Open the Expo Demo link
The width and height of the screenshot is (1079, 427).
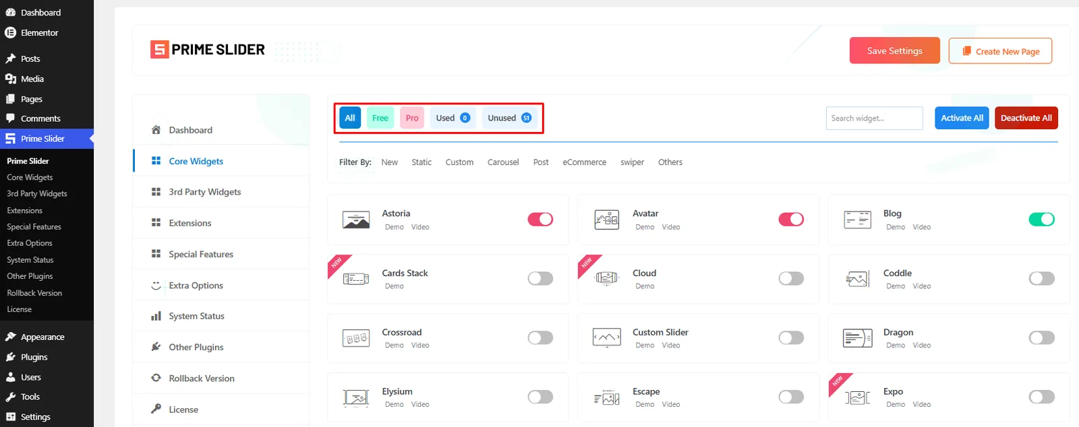click(896, 405)
